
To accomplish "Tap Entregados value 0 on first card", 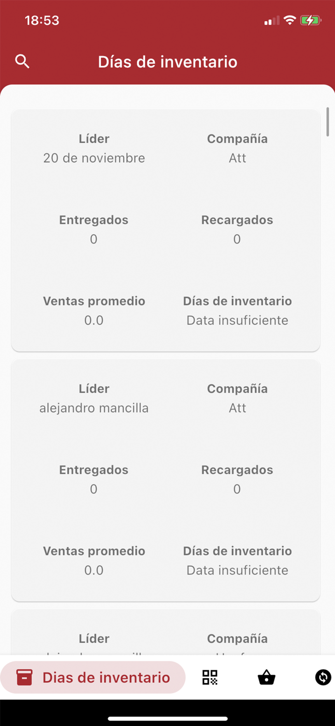I will point(93,239).
